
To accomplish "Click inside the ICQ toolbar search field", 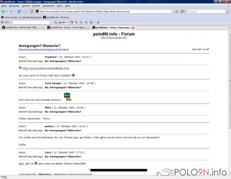I will point(32,22).
